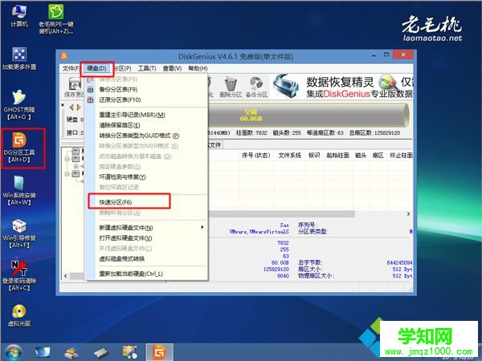Open the 文件(F) menu
The image size is (482, 361).
tap(71, 68)
